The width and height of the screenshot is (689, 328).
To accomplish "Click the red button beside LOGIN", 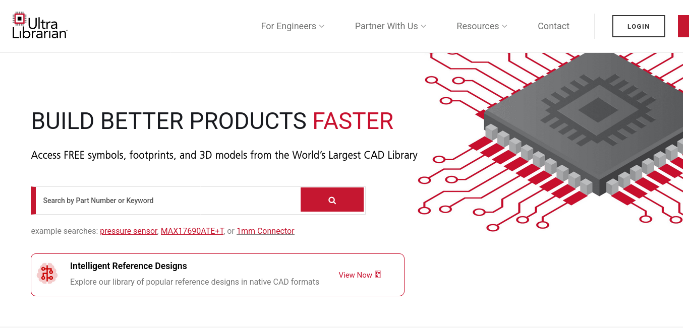I will coord(683,26).
